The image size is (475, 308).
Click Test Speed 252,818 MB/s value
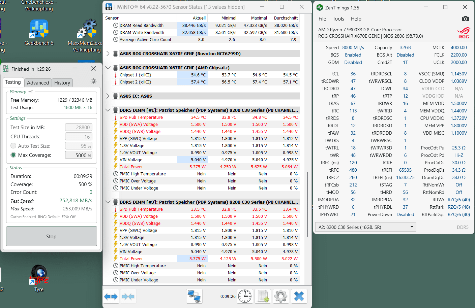(x=76, y=200)
